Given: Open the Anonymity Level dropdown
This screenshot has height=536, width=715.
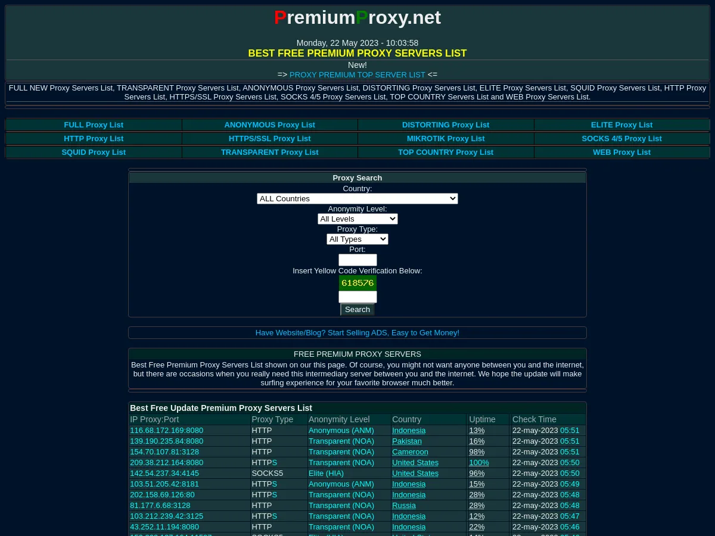Looking at the screenshot, I should tap(357, 219).
